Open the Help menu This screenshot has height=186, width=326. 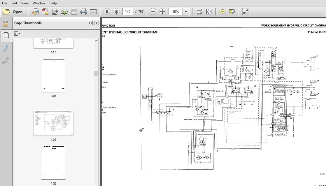[53, 3]
